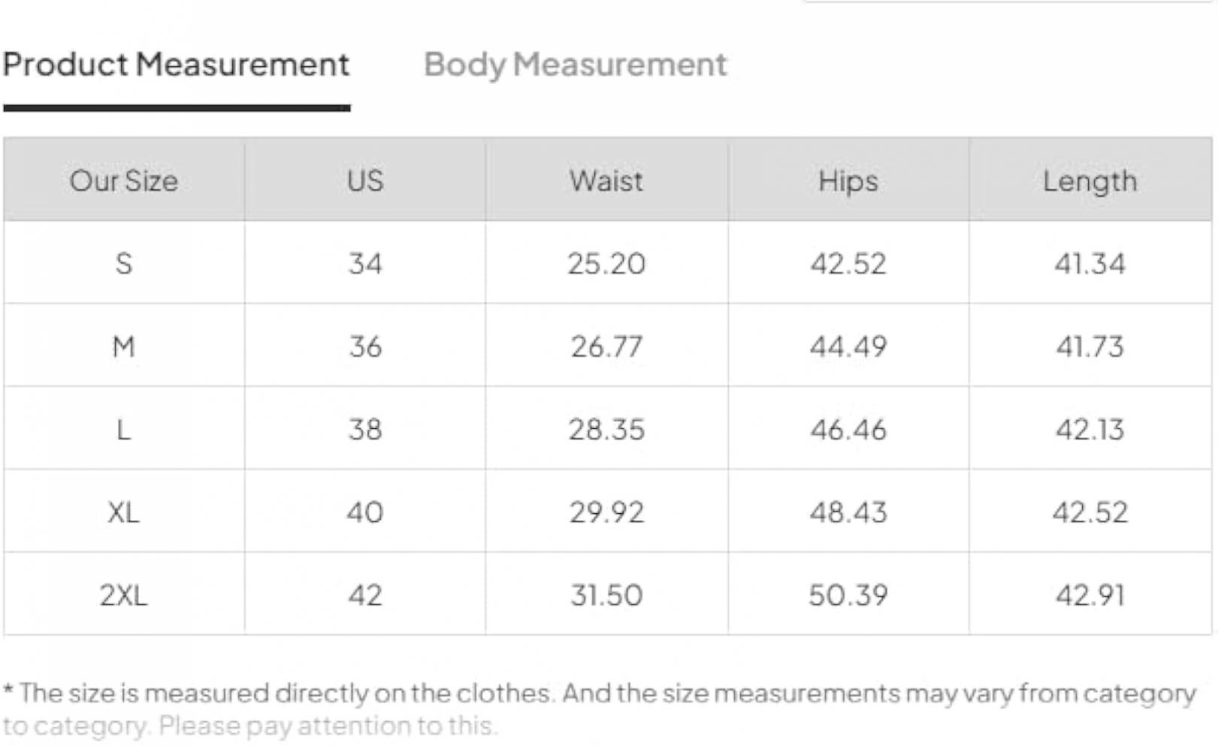Select the Product Measurement tab
Screen dimensions: 1218x746
point(177,65)
